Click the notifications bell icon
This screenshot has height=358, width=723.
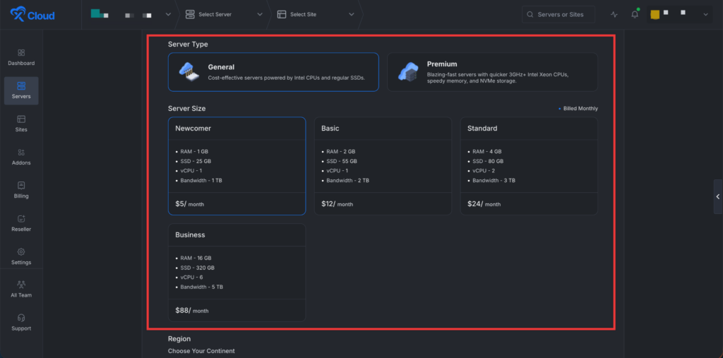634,15
